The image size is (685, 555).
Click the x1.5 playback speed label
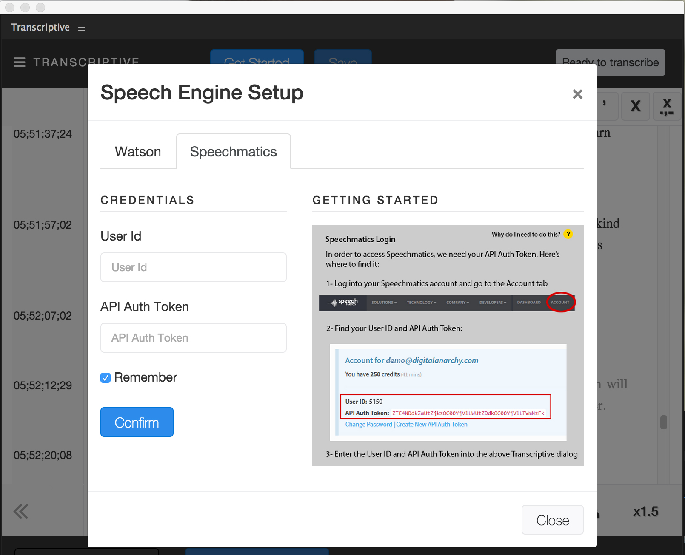tap(645, 512)
